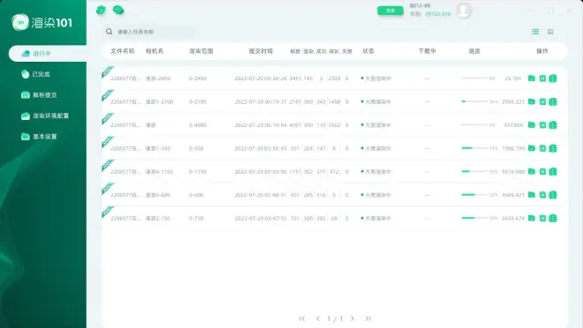Jump to the first page

click(x=302, y=318)
